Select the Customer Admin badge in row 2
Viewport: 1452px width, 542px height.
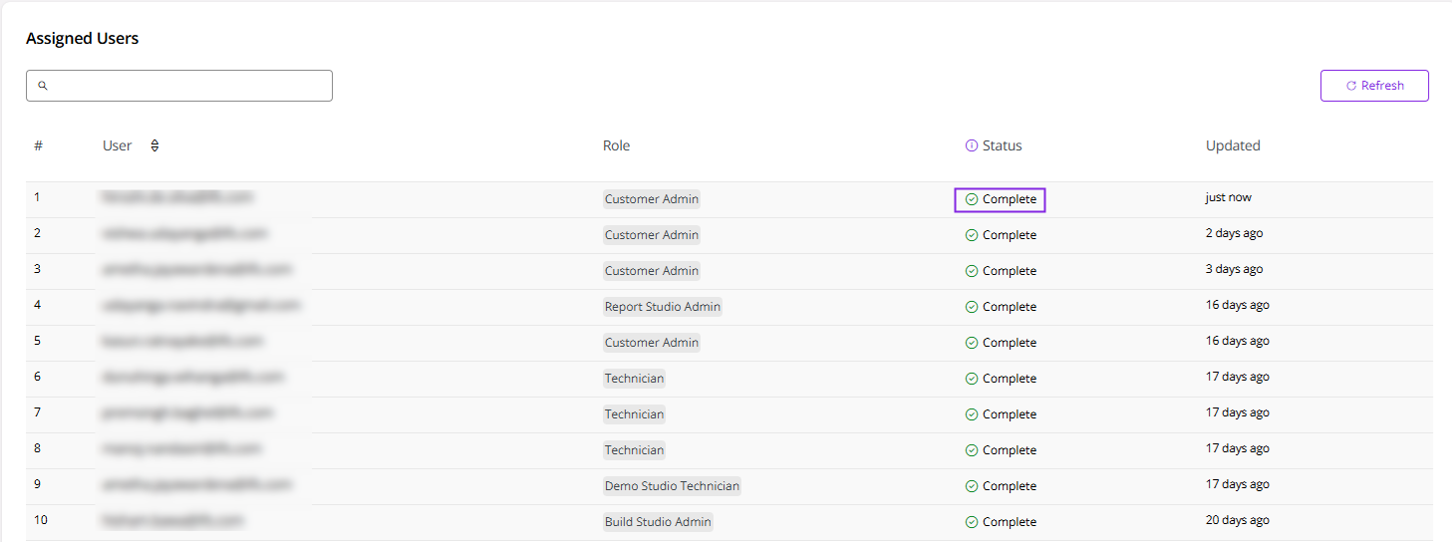tap(652, 235)
